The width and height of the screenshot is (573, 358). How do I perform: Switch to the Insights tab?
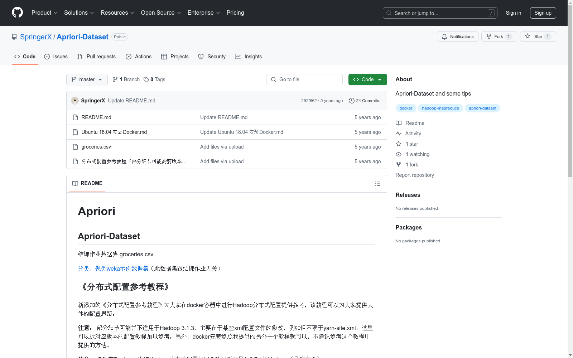click(x=248, y=57)
